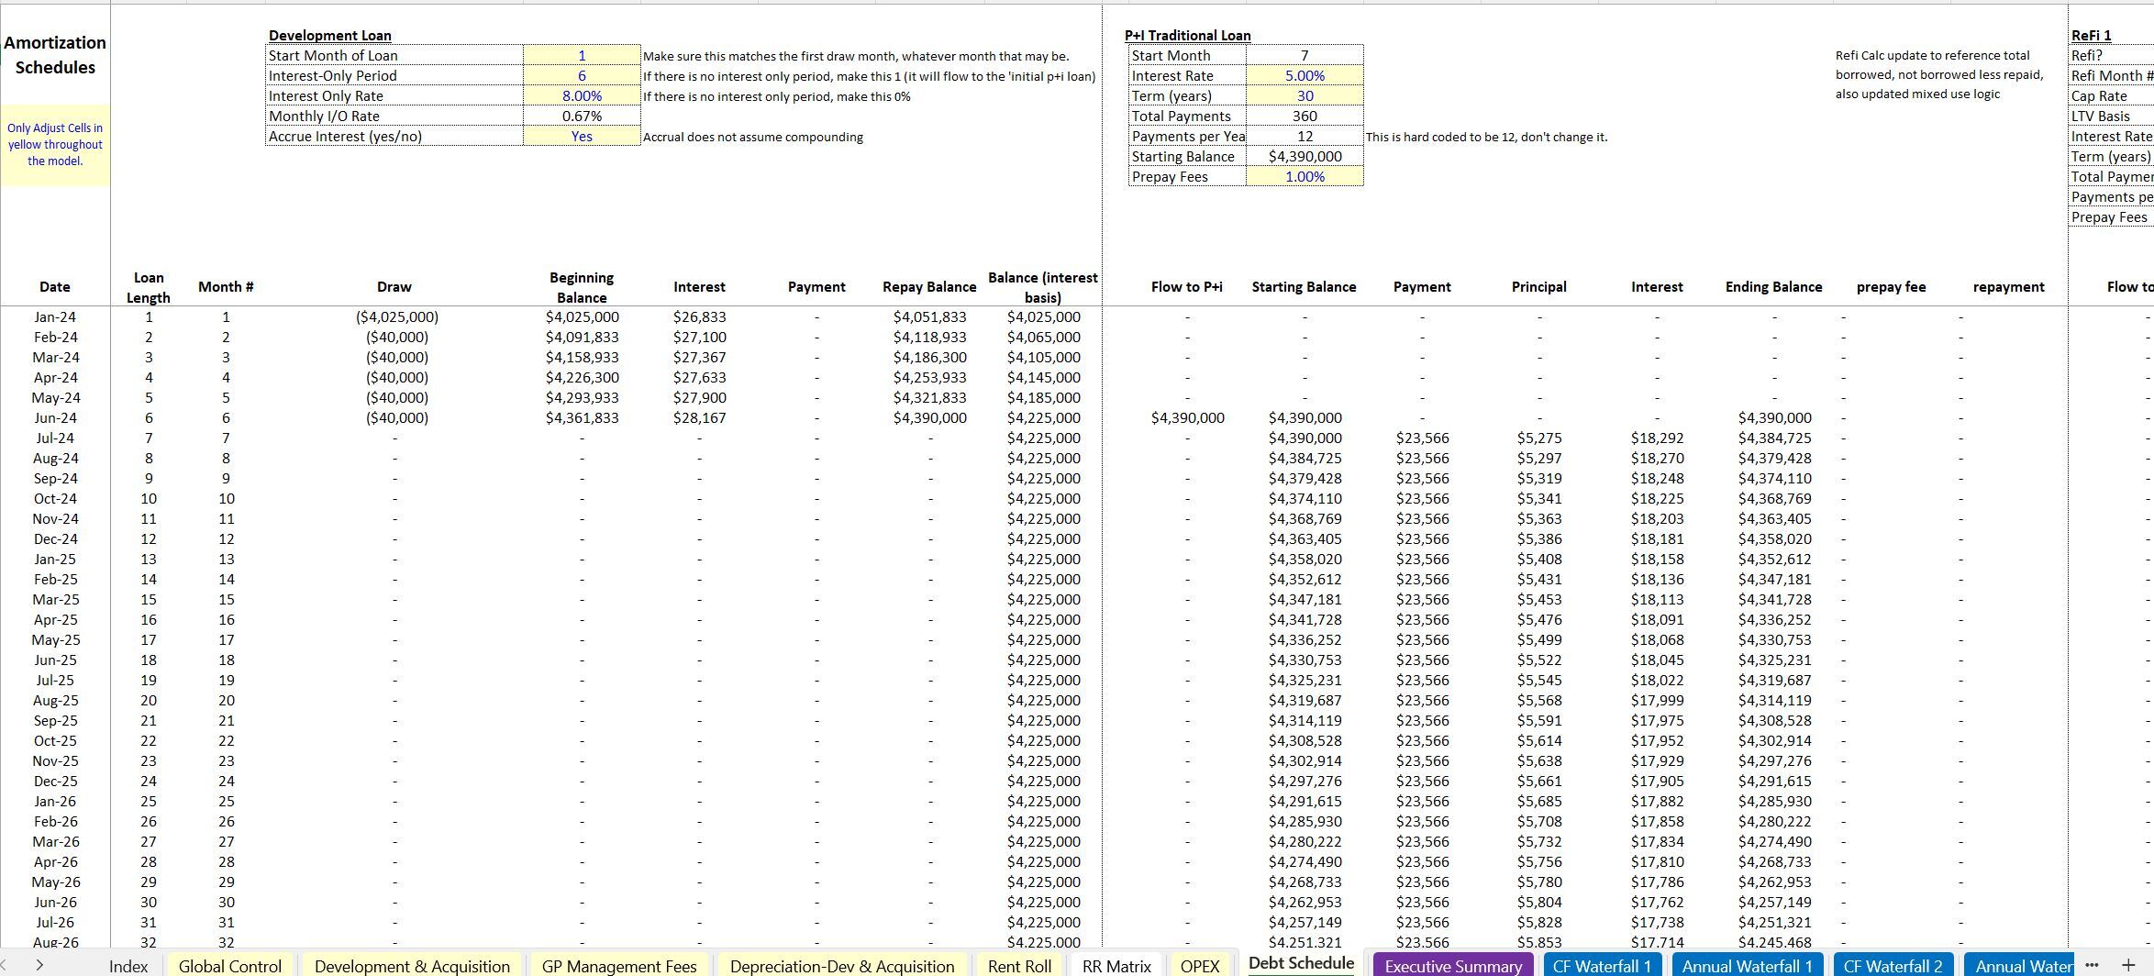The height and width of the screenshot is (976, 2154).
Task: Select Starting Balance $4,390,000 input cell
Action: point(1305,157)
